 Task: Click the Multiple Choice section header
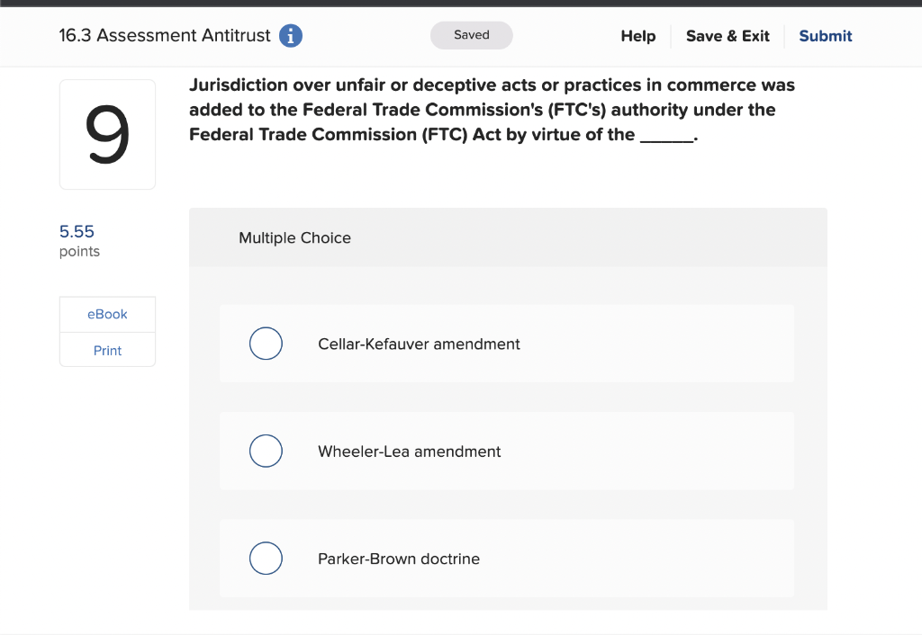294,237
